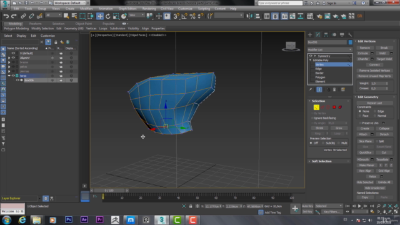
Task: Open Photoshop from the taskbar
Action: [x=68, y=219]
